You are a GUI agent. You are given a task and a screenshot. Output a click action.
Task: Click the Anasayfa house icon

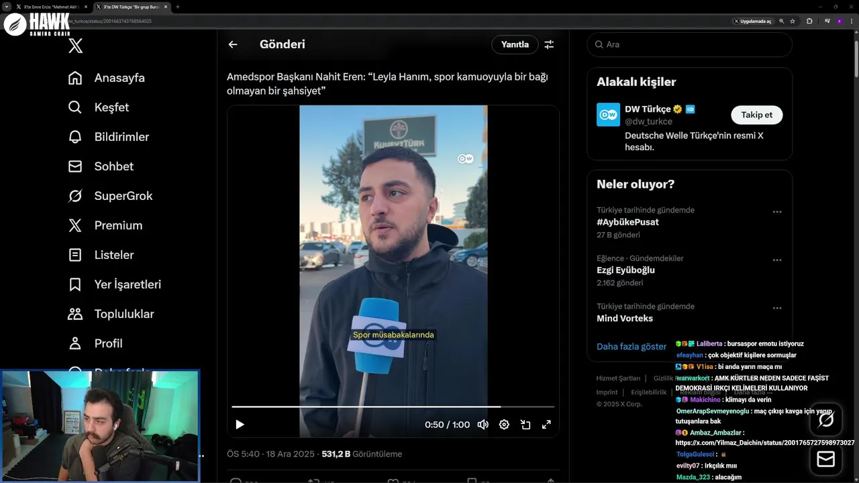click(x=75, y=78)
